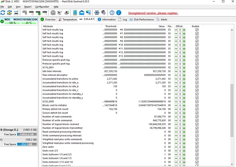Image resolution: width=236 pixels, height=167 pixels.
Task: Click the toolbar icon right of the gray dome
Action: pyautogui.click(x=60, y=13)
